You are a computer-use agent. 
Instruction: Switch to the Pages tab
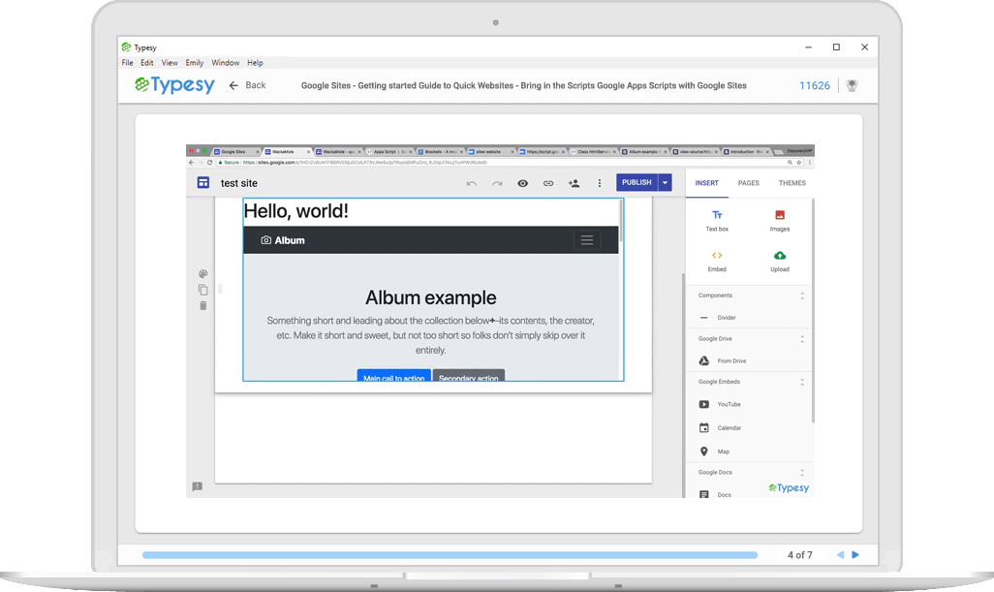point(748,183)
